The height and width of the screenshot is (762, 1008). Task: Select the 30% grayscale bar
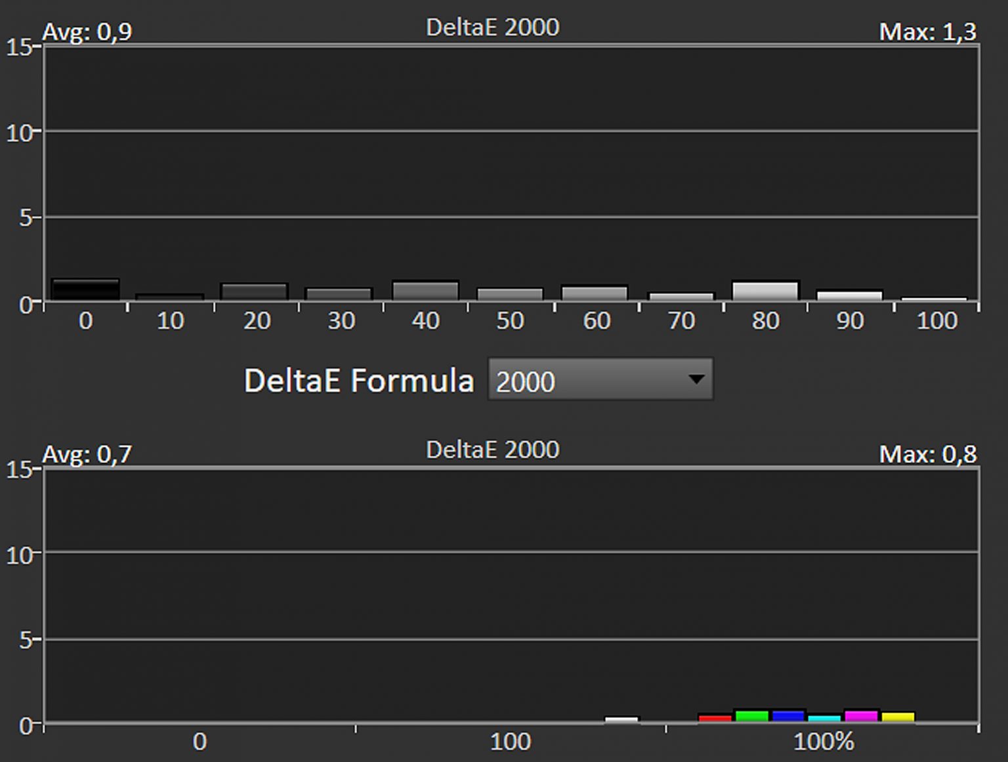click(x=339, y=294)
